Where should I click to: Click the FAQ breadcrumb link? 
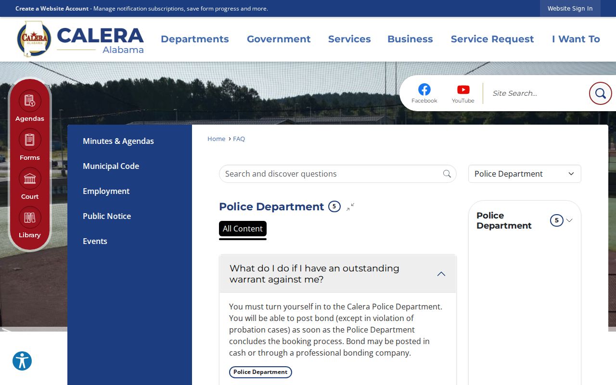click(239, 139)
